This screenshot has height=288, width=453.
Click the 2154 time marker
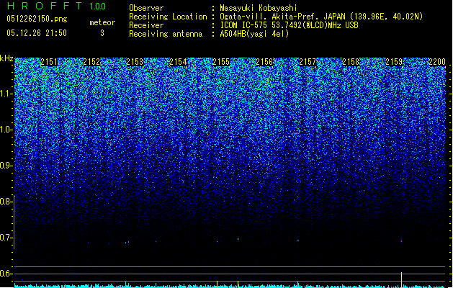[178, 62]
